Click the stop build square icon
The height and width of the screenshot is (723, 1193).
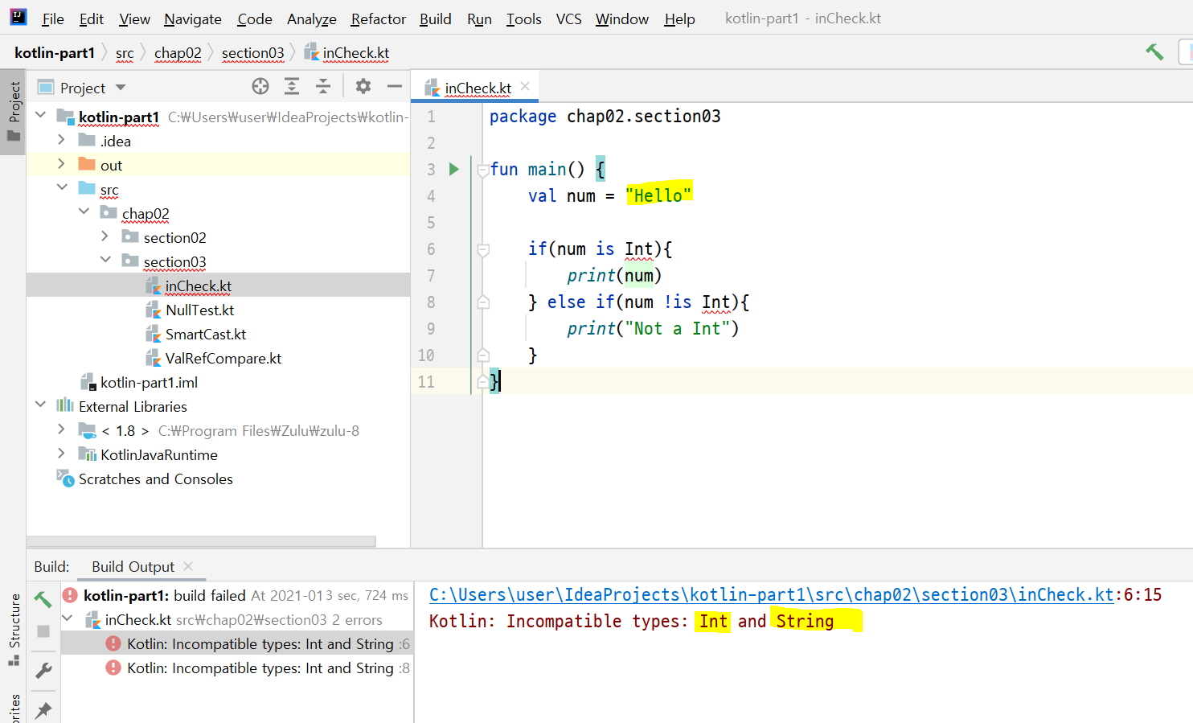(43, 631)
